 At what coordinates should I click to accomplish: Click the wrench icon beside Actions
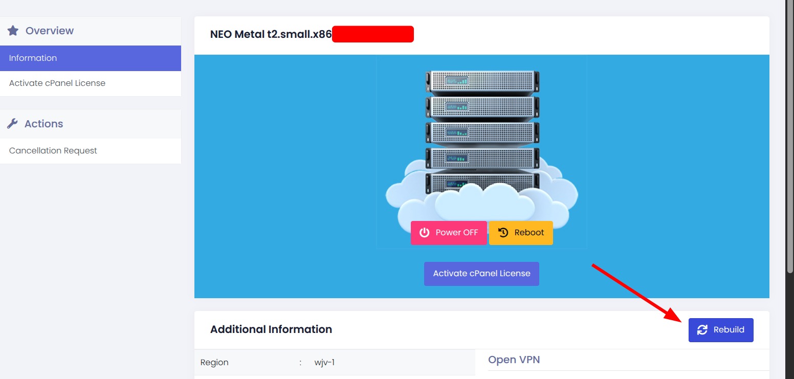pos(13,124)
